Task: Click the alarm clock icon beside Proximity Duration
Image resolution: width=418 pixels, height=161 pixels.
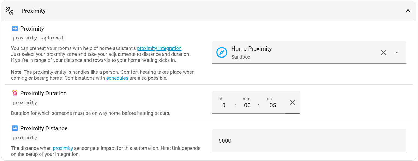Action: pyautogui.click(x=15, y=93)
